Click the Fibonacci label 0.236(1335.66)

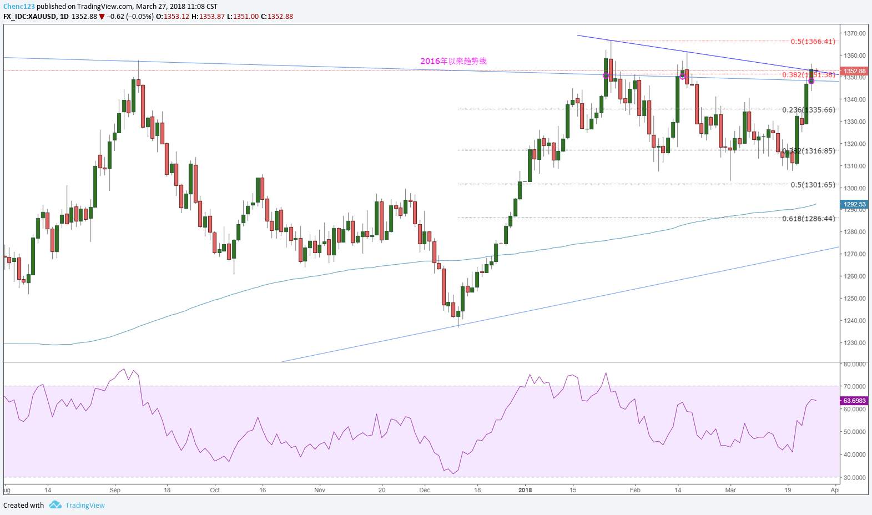tap(808, 110)
